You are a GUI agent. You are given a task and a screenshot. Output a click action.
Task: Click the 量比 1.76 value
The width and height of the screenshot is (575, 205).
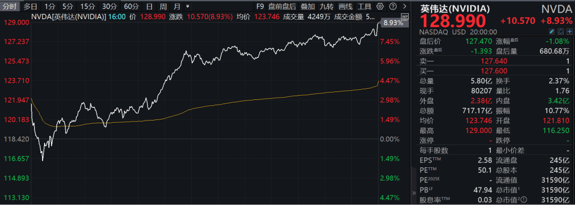563,91
